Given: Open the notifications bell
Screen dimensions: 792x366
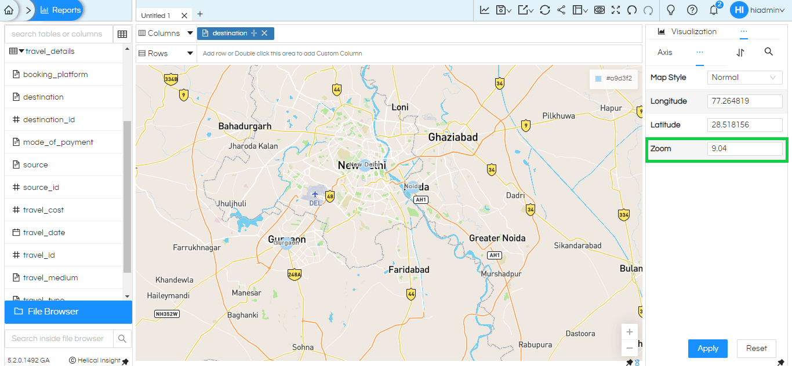Looking at the screenshot, I should 714,10.
